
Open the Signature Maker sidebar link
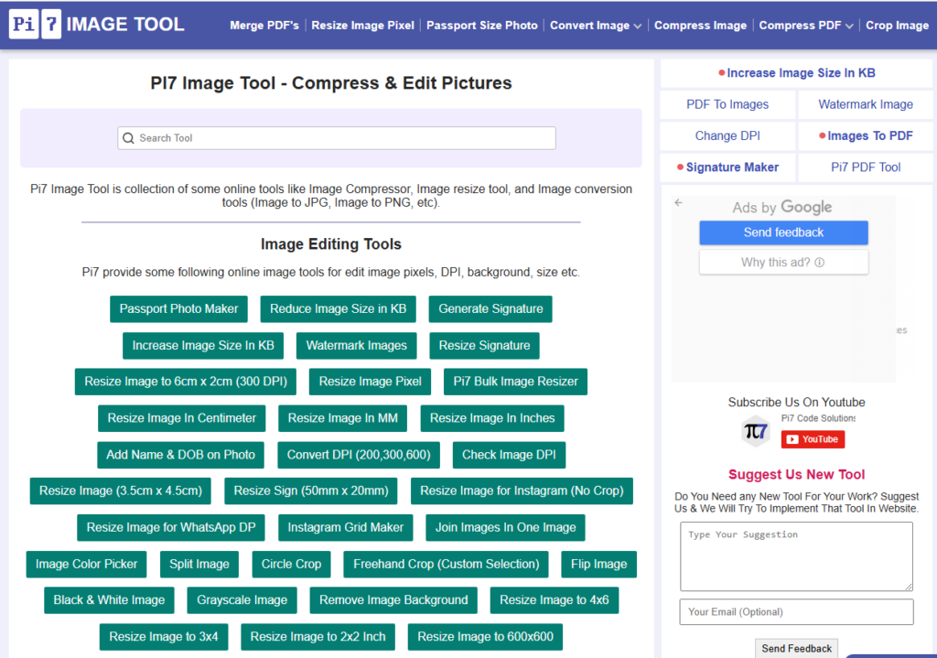click(x=727, y=167)
